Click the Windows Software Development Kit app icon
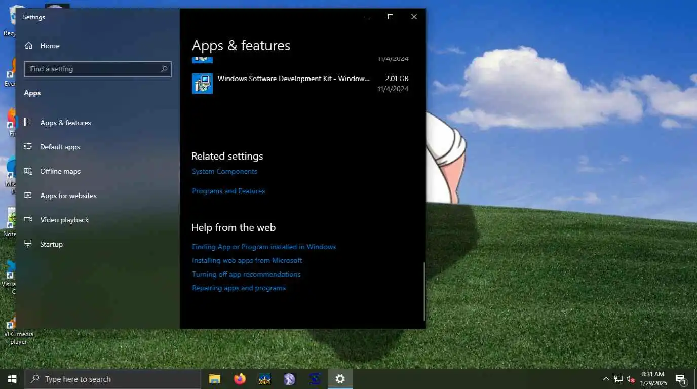 [x=202, y=84]
